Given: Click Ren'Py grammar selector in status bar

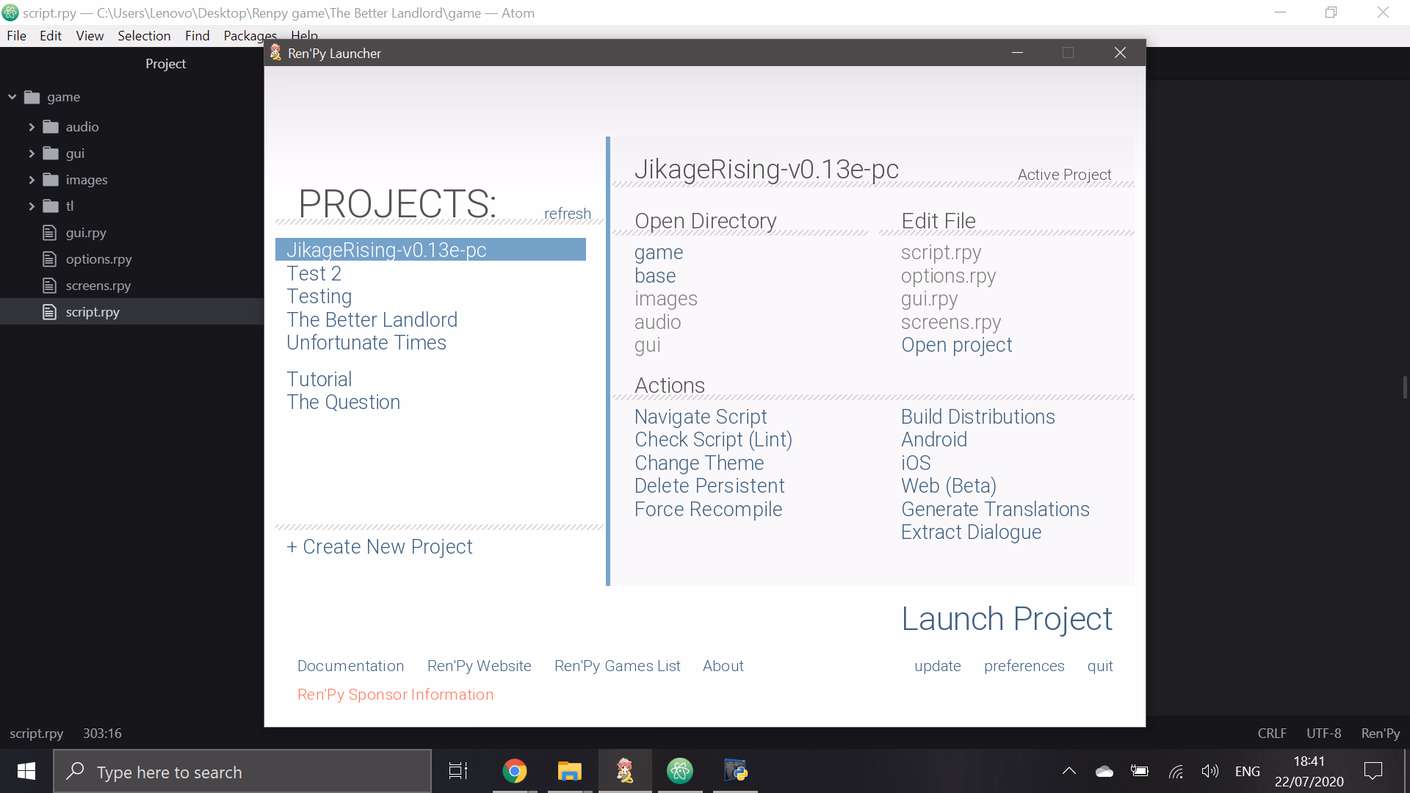Looking at the screenshot, I should point(1380,734).
